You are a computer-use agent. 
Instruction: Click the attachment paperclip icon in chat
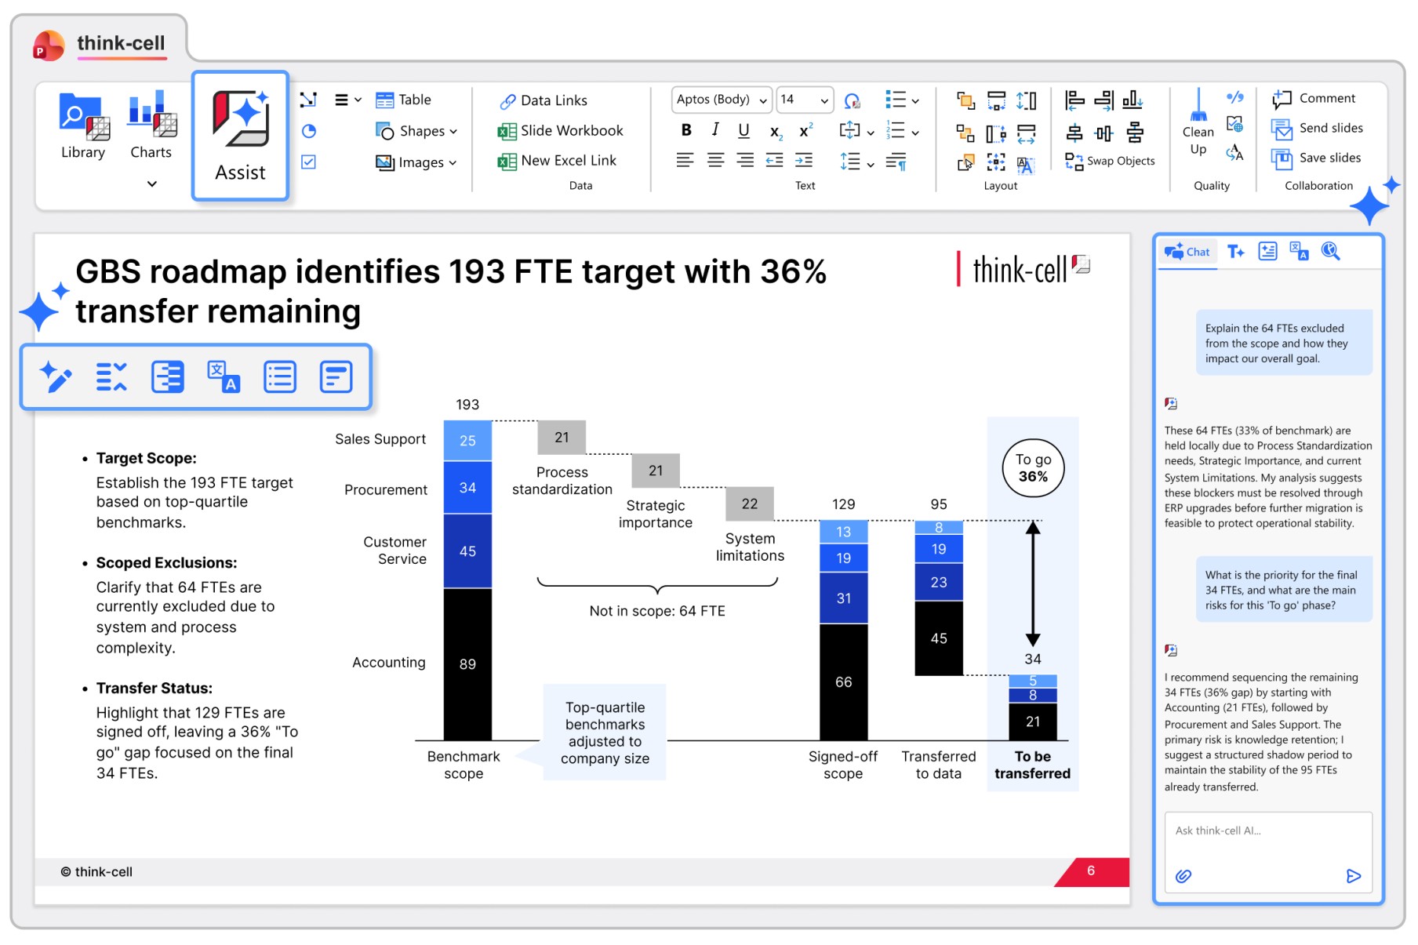pos(1183,876)
